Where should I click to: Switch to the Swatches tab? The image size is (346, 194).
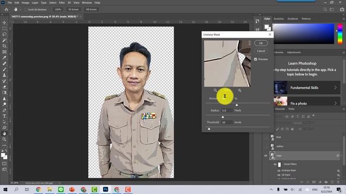coord(279,19)
